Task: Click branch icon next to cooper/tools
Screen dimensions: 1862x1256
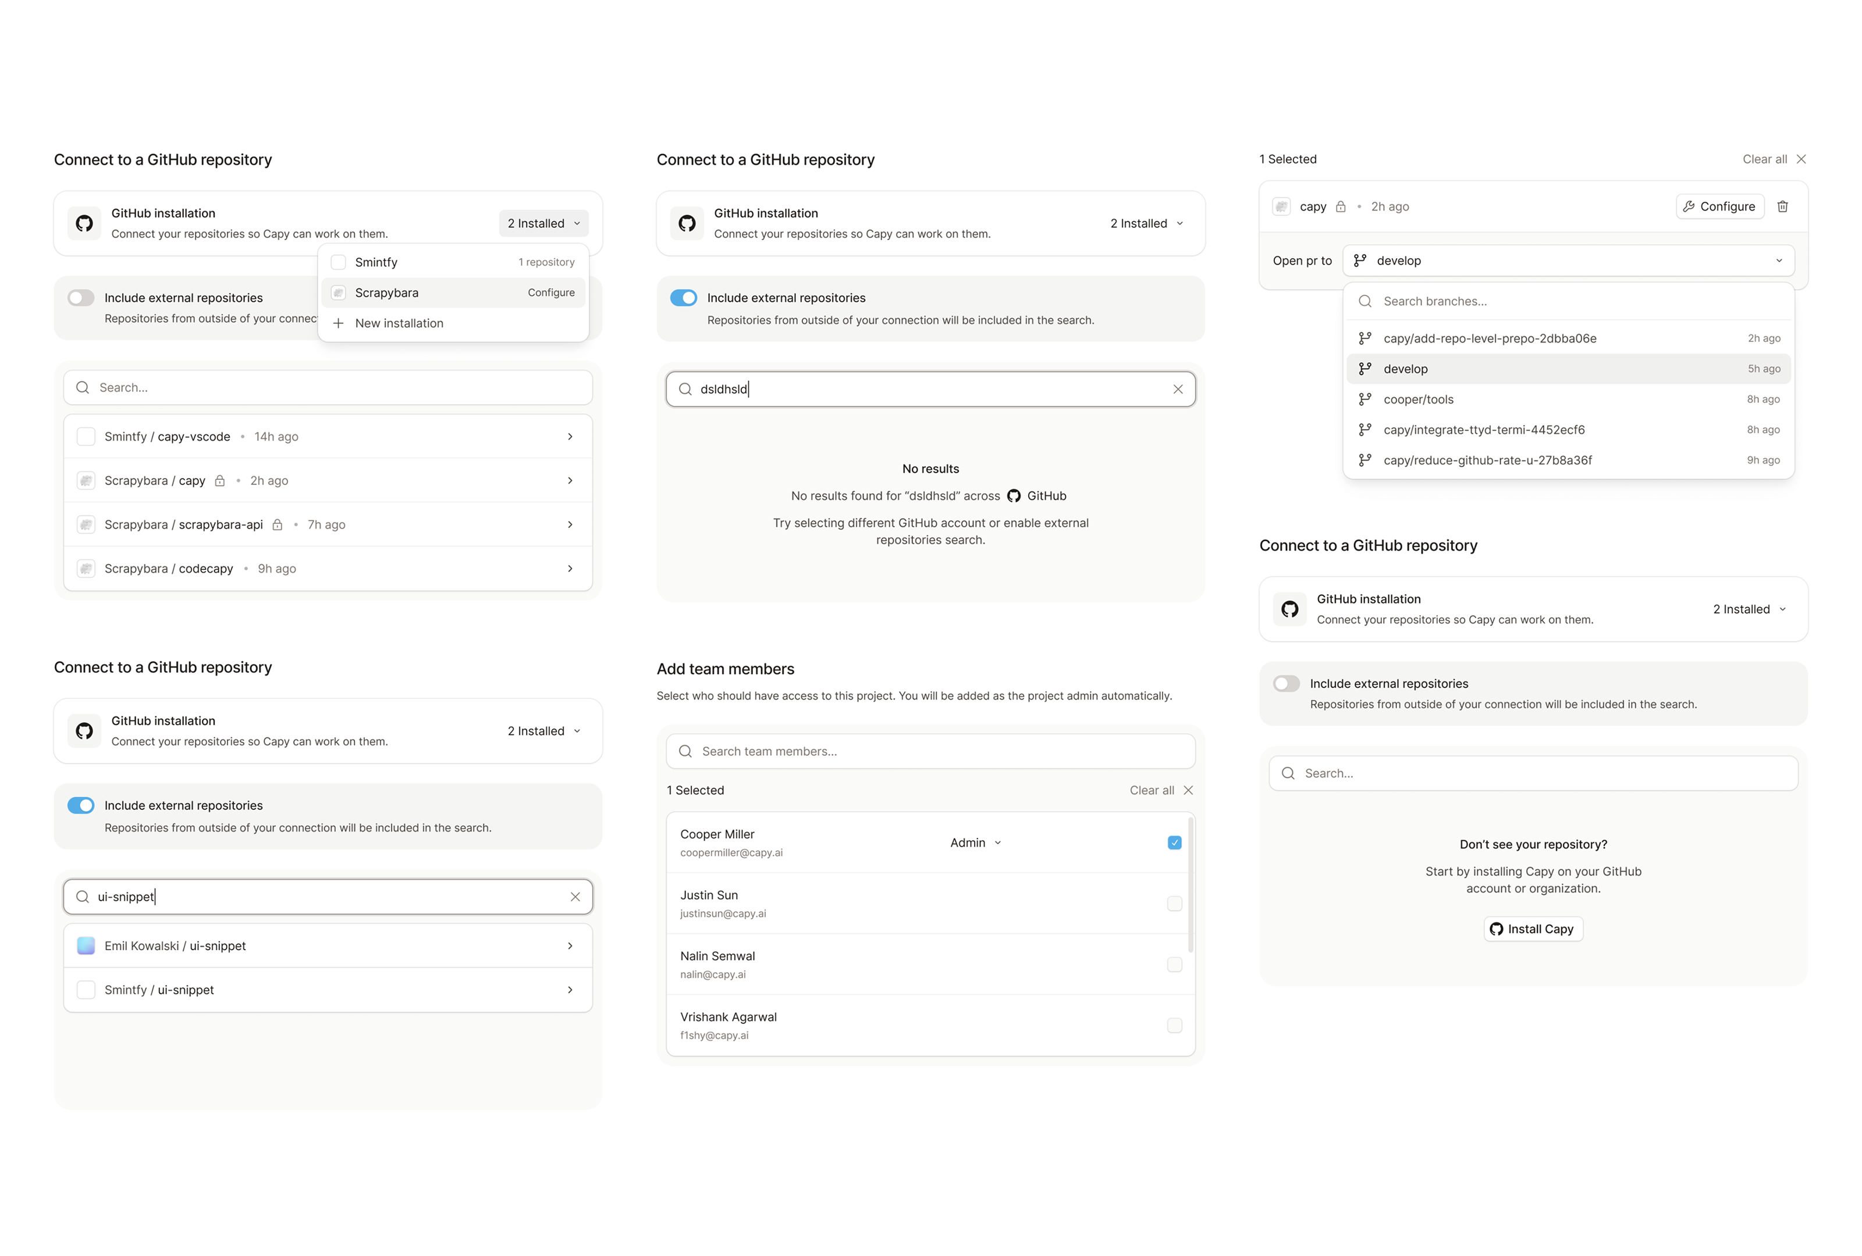Action: click(1365, 399)
